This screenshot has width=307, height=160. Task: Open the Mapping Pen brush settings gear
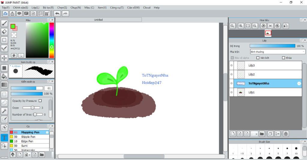(47, 132)
